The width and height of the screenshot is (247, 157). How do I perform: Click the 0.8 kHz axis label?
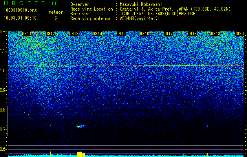[3, 110]
